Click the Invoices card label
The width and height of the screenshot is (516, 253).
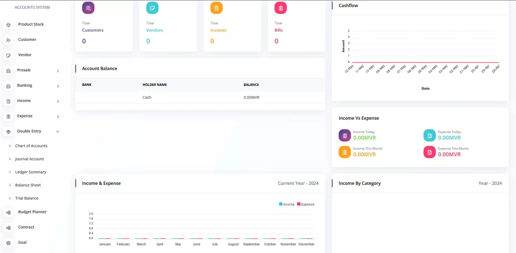(x=218, y=30)
